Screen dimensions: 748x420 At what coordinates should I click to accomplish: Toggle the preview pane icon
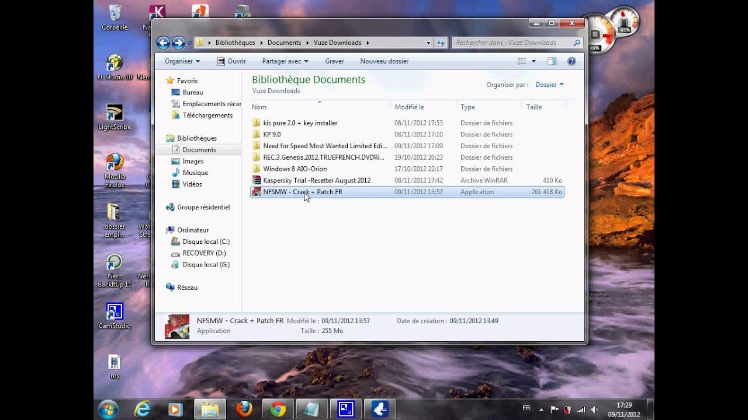tap(552, 61)
